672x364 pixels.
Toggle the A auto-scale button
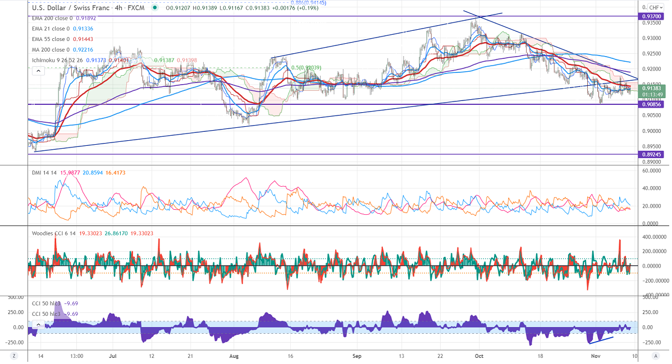tap(655, 356)
